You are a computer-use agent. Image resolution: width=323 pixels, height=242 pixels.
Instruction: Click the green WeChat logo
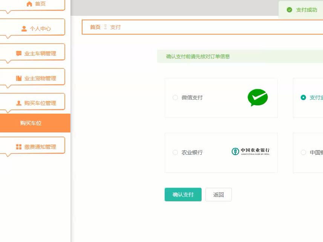coord(257,97)
